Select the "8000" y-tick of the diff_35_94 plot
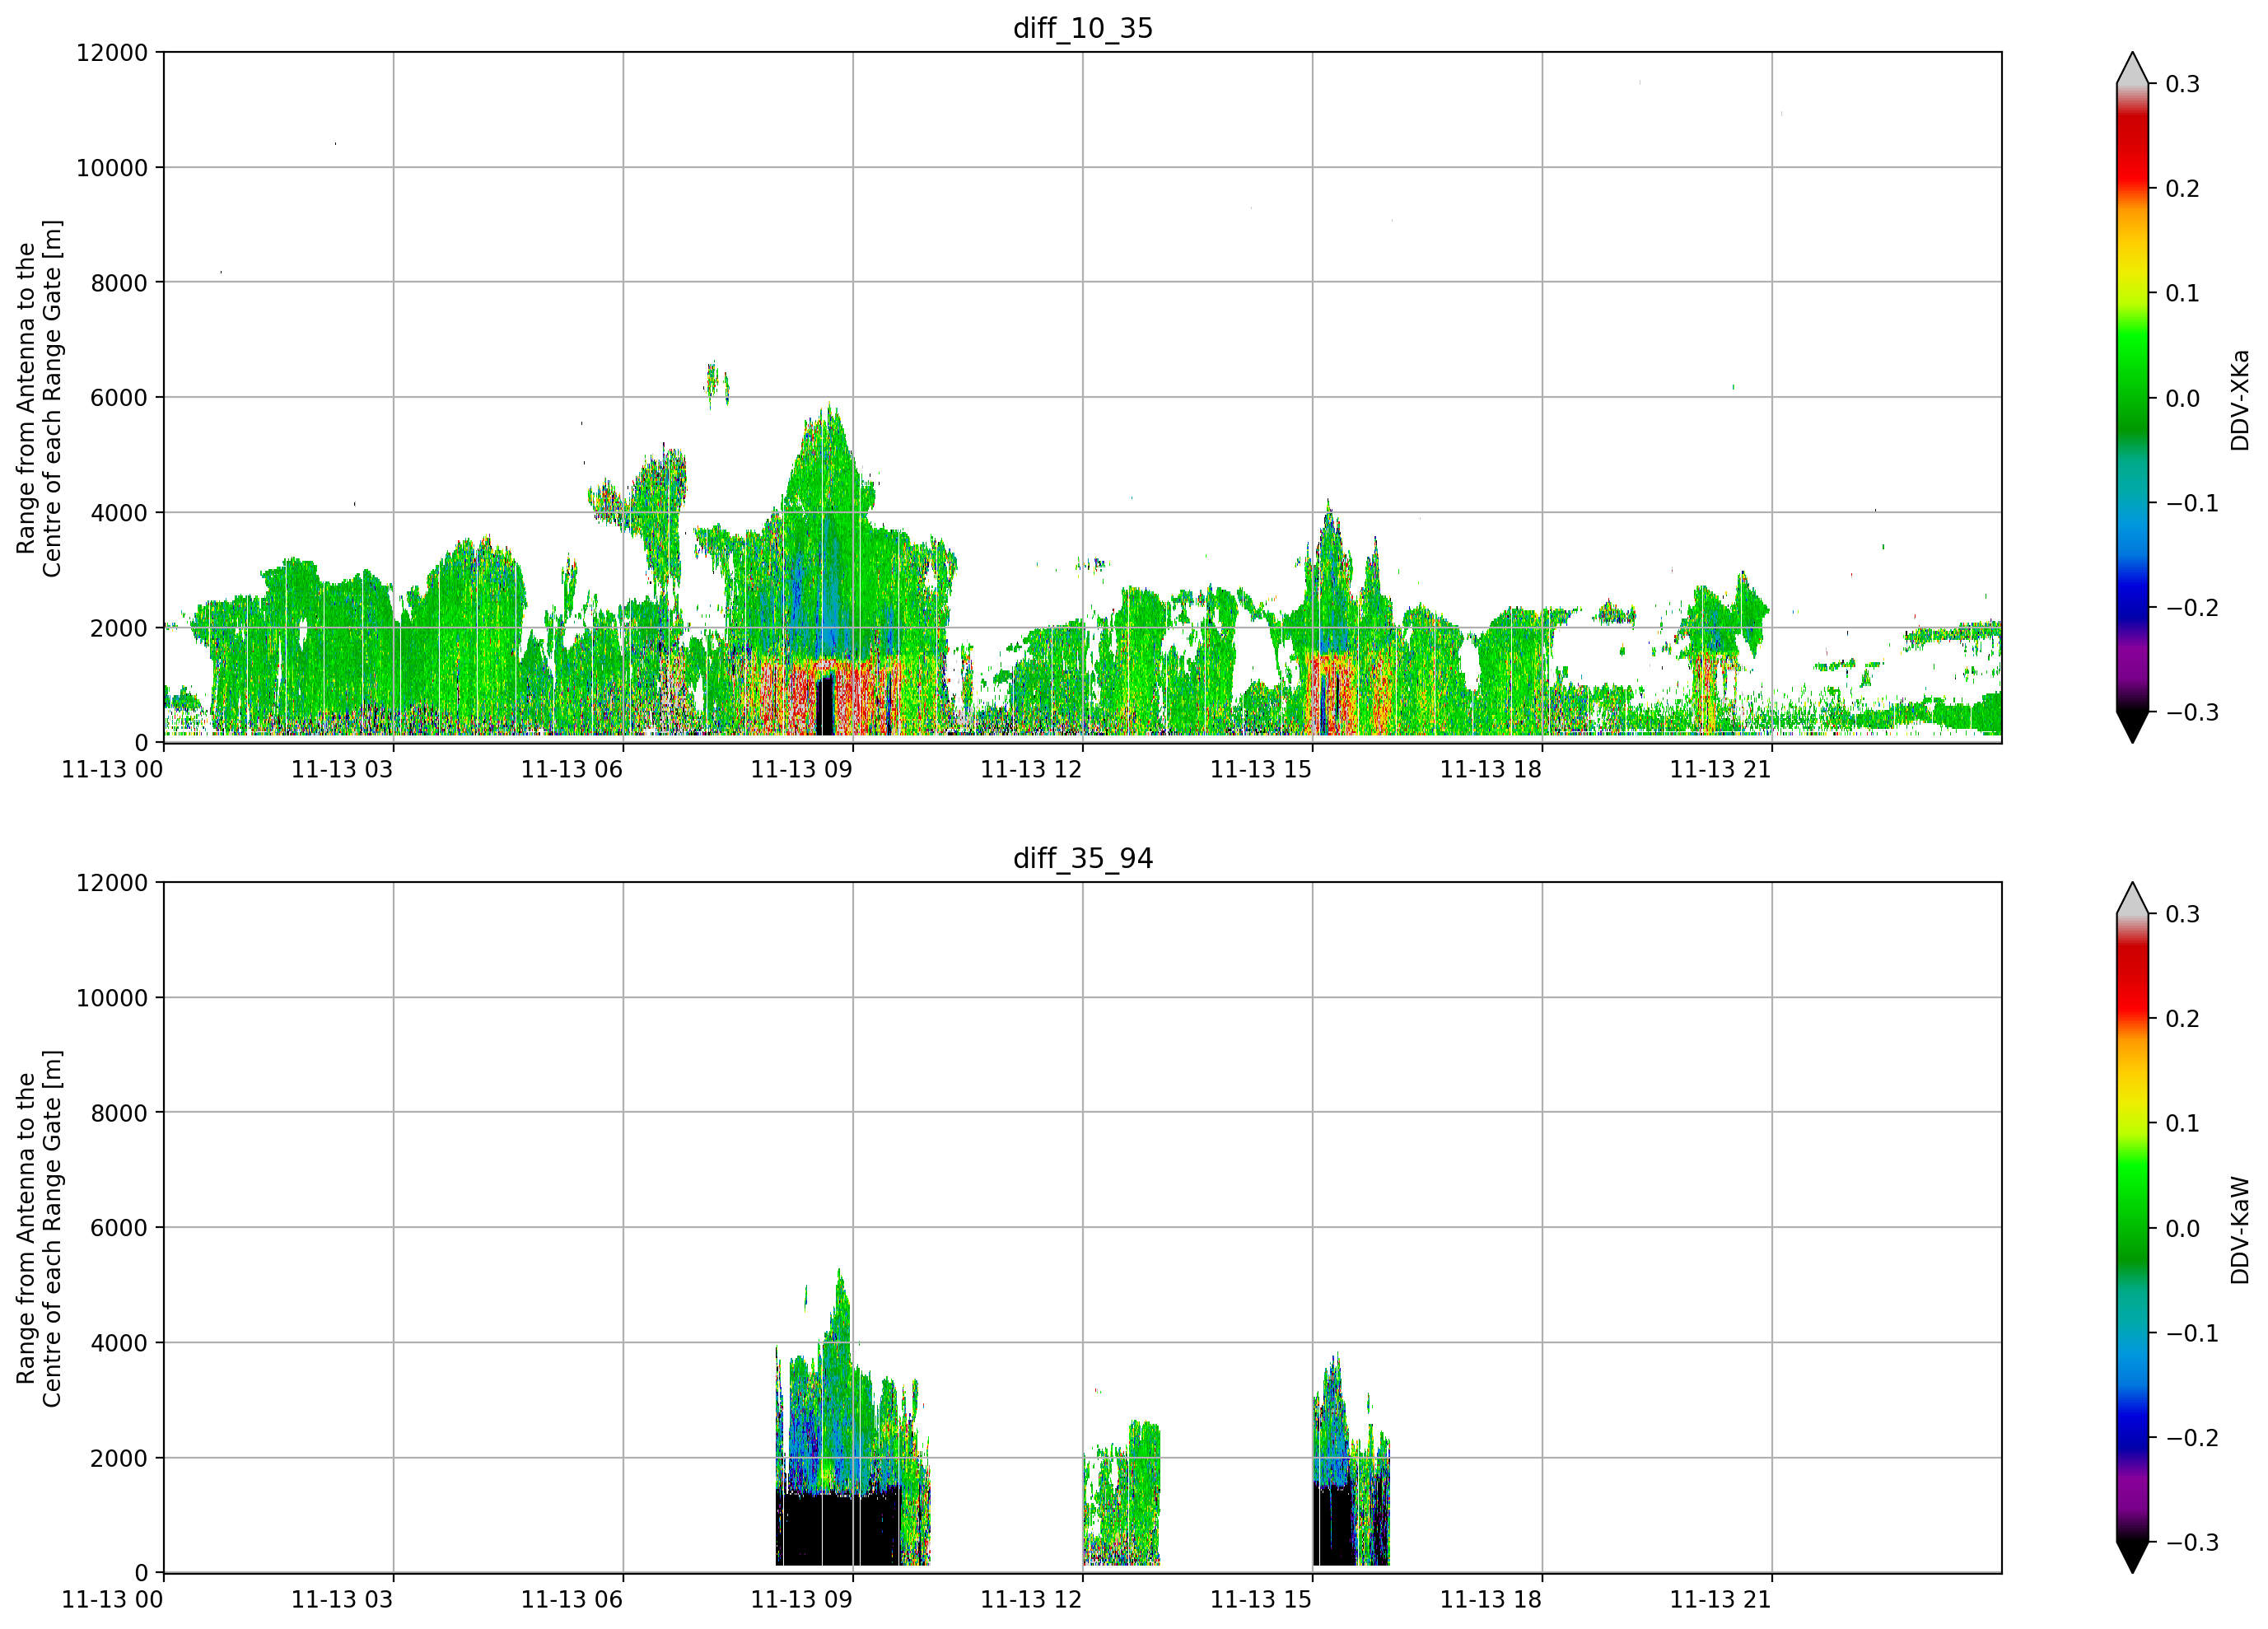 tap(119, 1113)
